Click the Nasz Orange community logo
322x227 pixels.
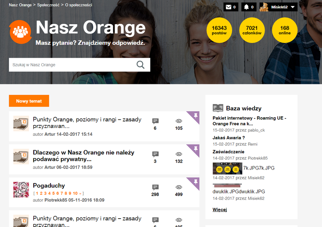click(x=20, y=32)
